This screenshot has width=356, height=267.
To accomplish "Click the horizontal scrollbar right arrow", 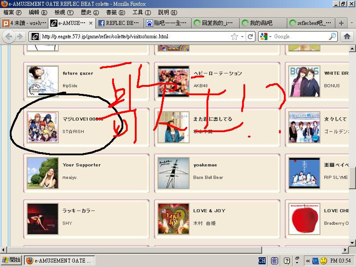I will [345, 250].
